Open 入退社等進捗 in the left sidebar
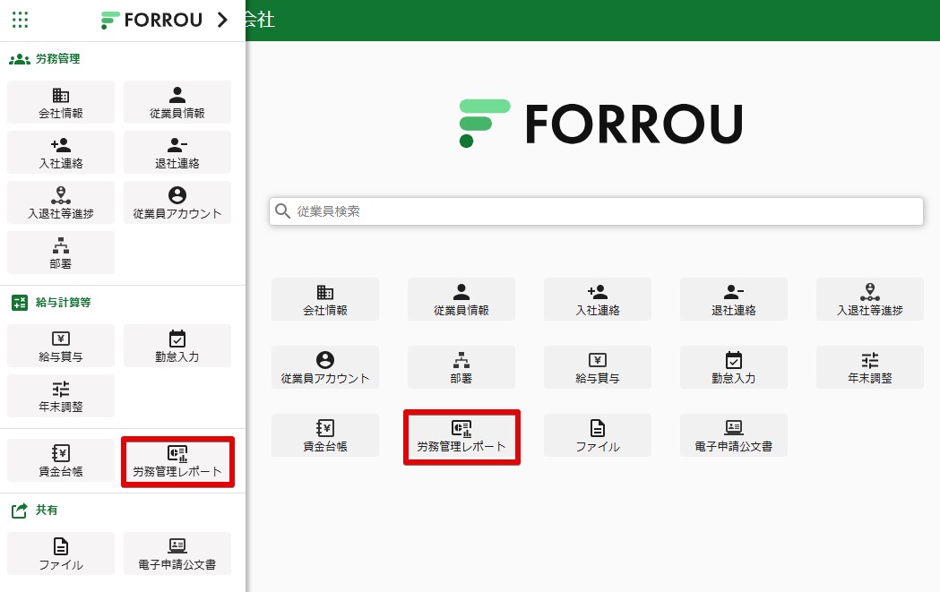 61,202
